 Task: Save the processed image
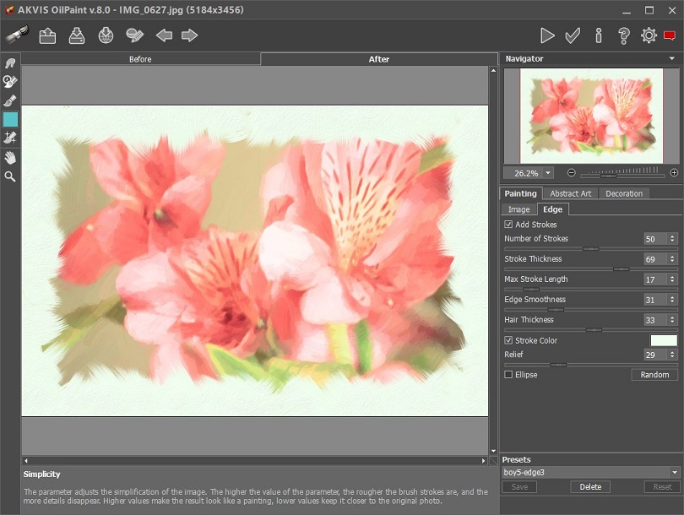point(74,35)
